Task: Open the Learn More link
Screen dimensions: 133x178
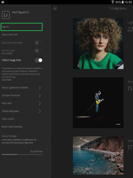Action: [7, 80]
